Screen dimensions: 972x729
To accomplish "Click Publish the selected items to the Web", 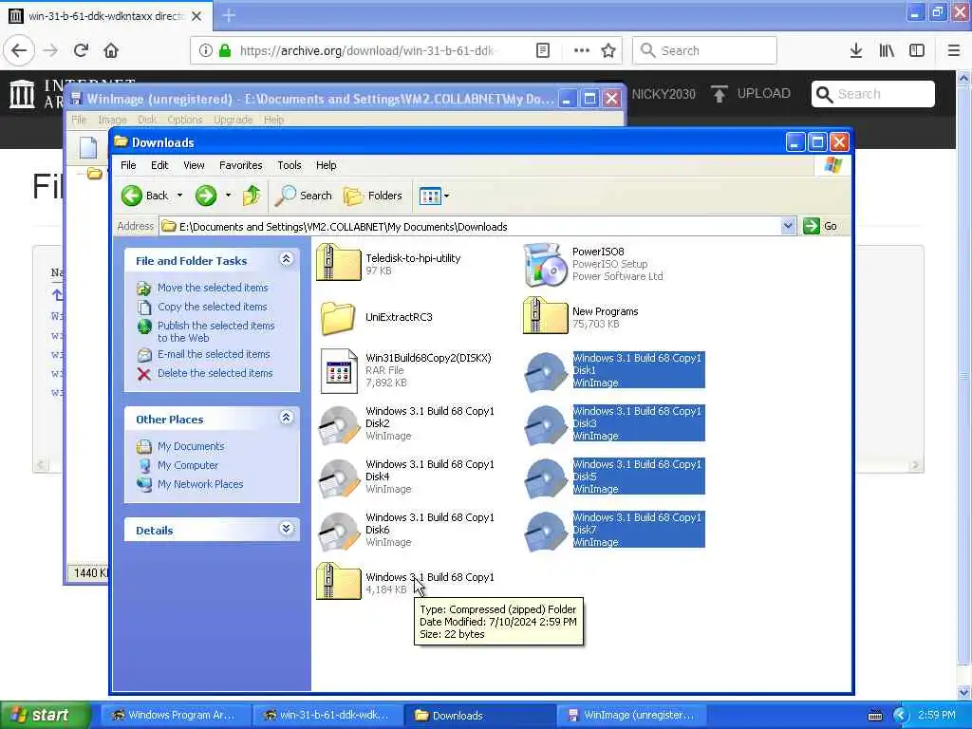I will (x=215, y=331).
